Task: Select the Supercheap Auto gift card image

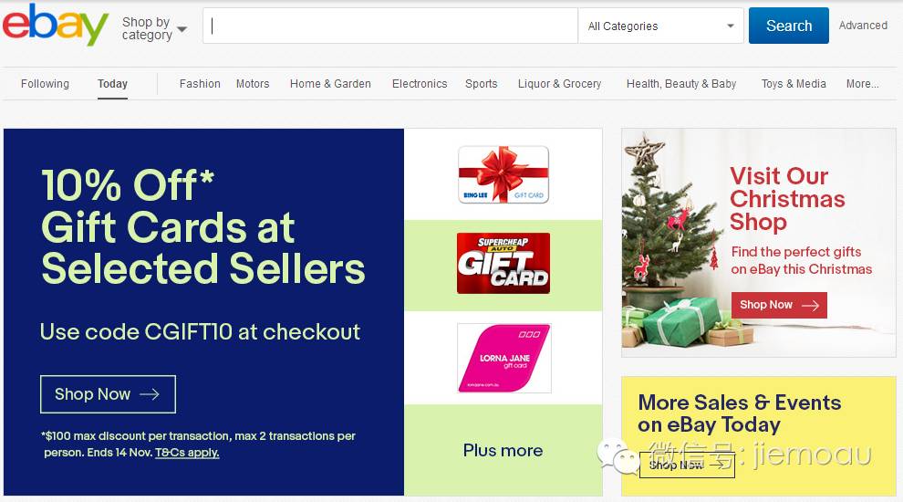Action: (503, 264)
